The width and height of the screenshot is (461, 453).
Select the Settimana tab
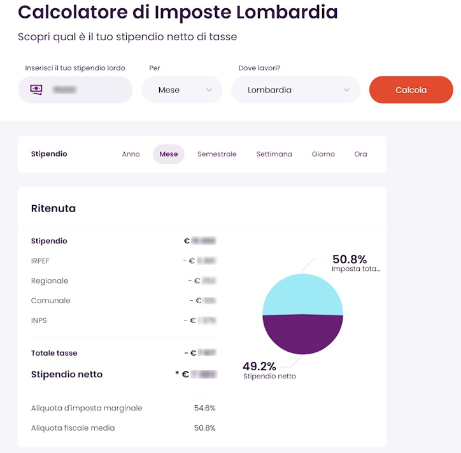(274, 154)
